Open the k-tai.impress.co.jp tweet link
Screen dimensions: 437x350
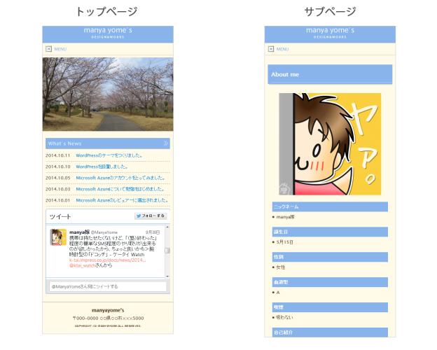(108, 260)
